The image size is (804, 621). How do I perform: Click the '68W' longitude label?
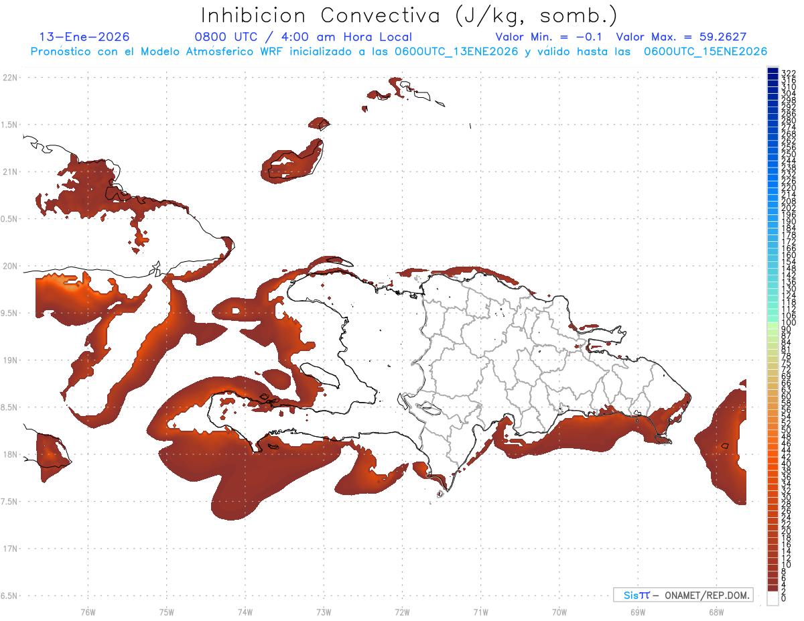716,612
